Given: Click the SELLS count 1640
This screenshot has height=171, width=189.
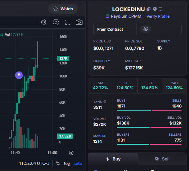Looking at the screenshot, I should pyautogui.click(x=177, y=106).
